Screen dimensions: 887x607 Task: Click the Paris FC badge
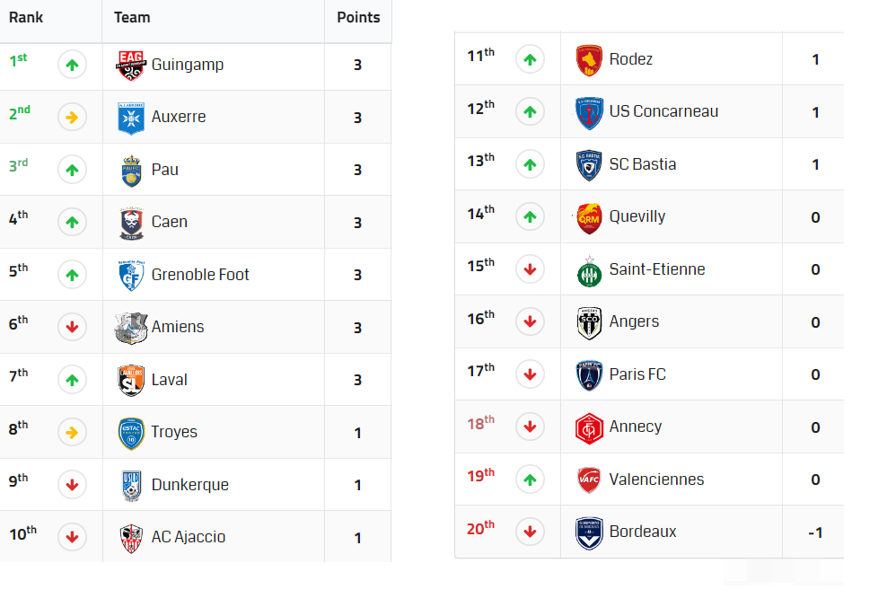tap(589, 375)
